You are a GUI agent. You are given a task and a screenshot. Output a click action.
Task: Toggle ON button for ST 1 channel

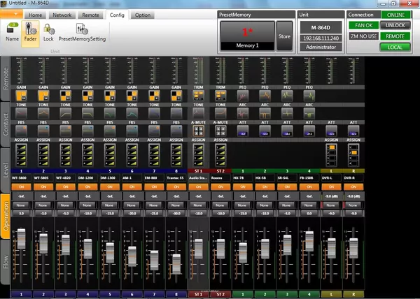pos(199,187)
